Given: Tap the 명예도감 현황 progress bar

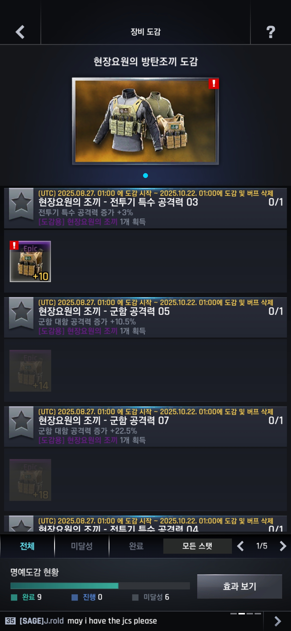Looking at the screenshot, I should point(100,586).
